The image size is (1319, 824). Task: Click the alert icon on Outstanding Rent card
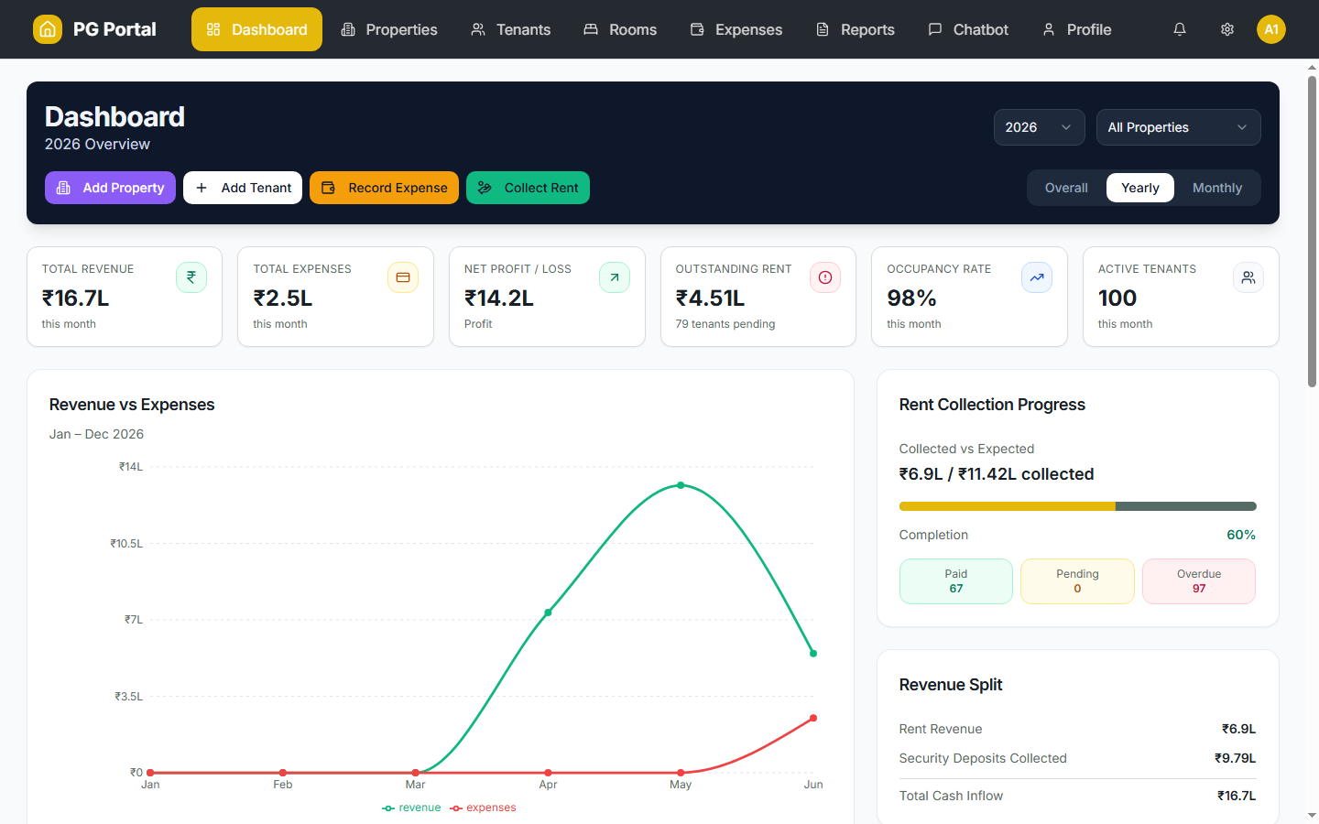click(825, 277)
